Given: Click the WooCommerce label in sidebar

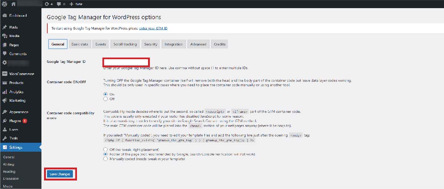Looking at the screenshot, I should pyautogui.click(x=22, y=74).
